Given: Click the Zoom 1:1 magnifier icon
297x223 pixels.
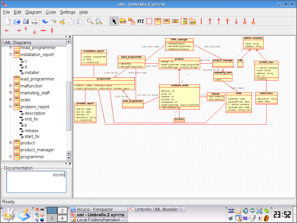Looking at the screenshot, I should point(99,21).
